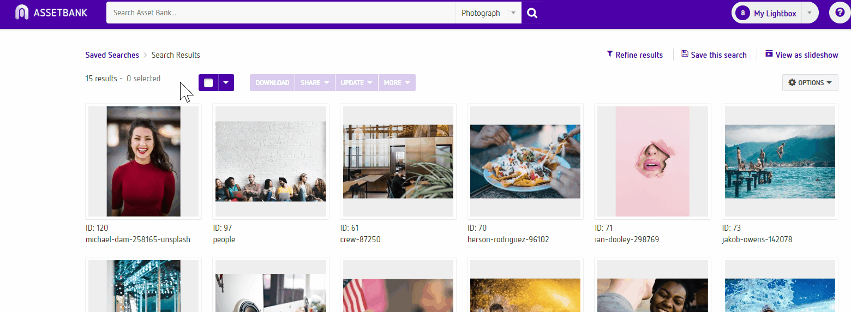
Task: Open the cafe interior thumbnail ID 61
Action: (398, 161)
